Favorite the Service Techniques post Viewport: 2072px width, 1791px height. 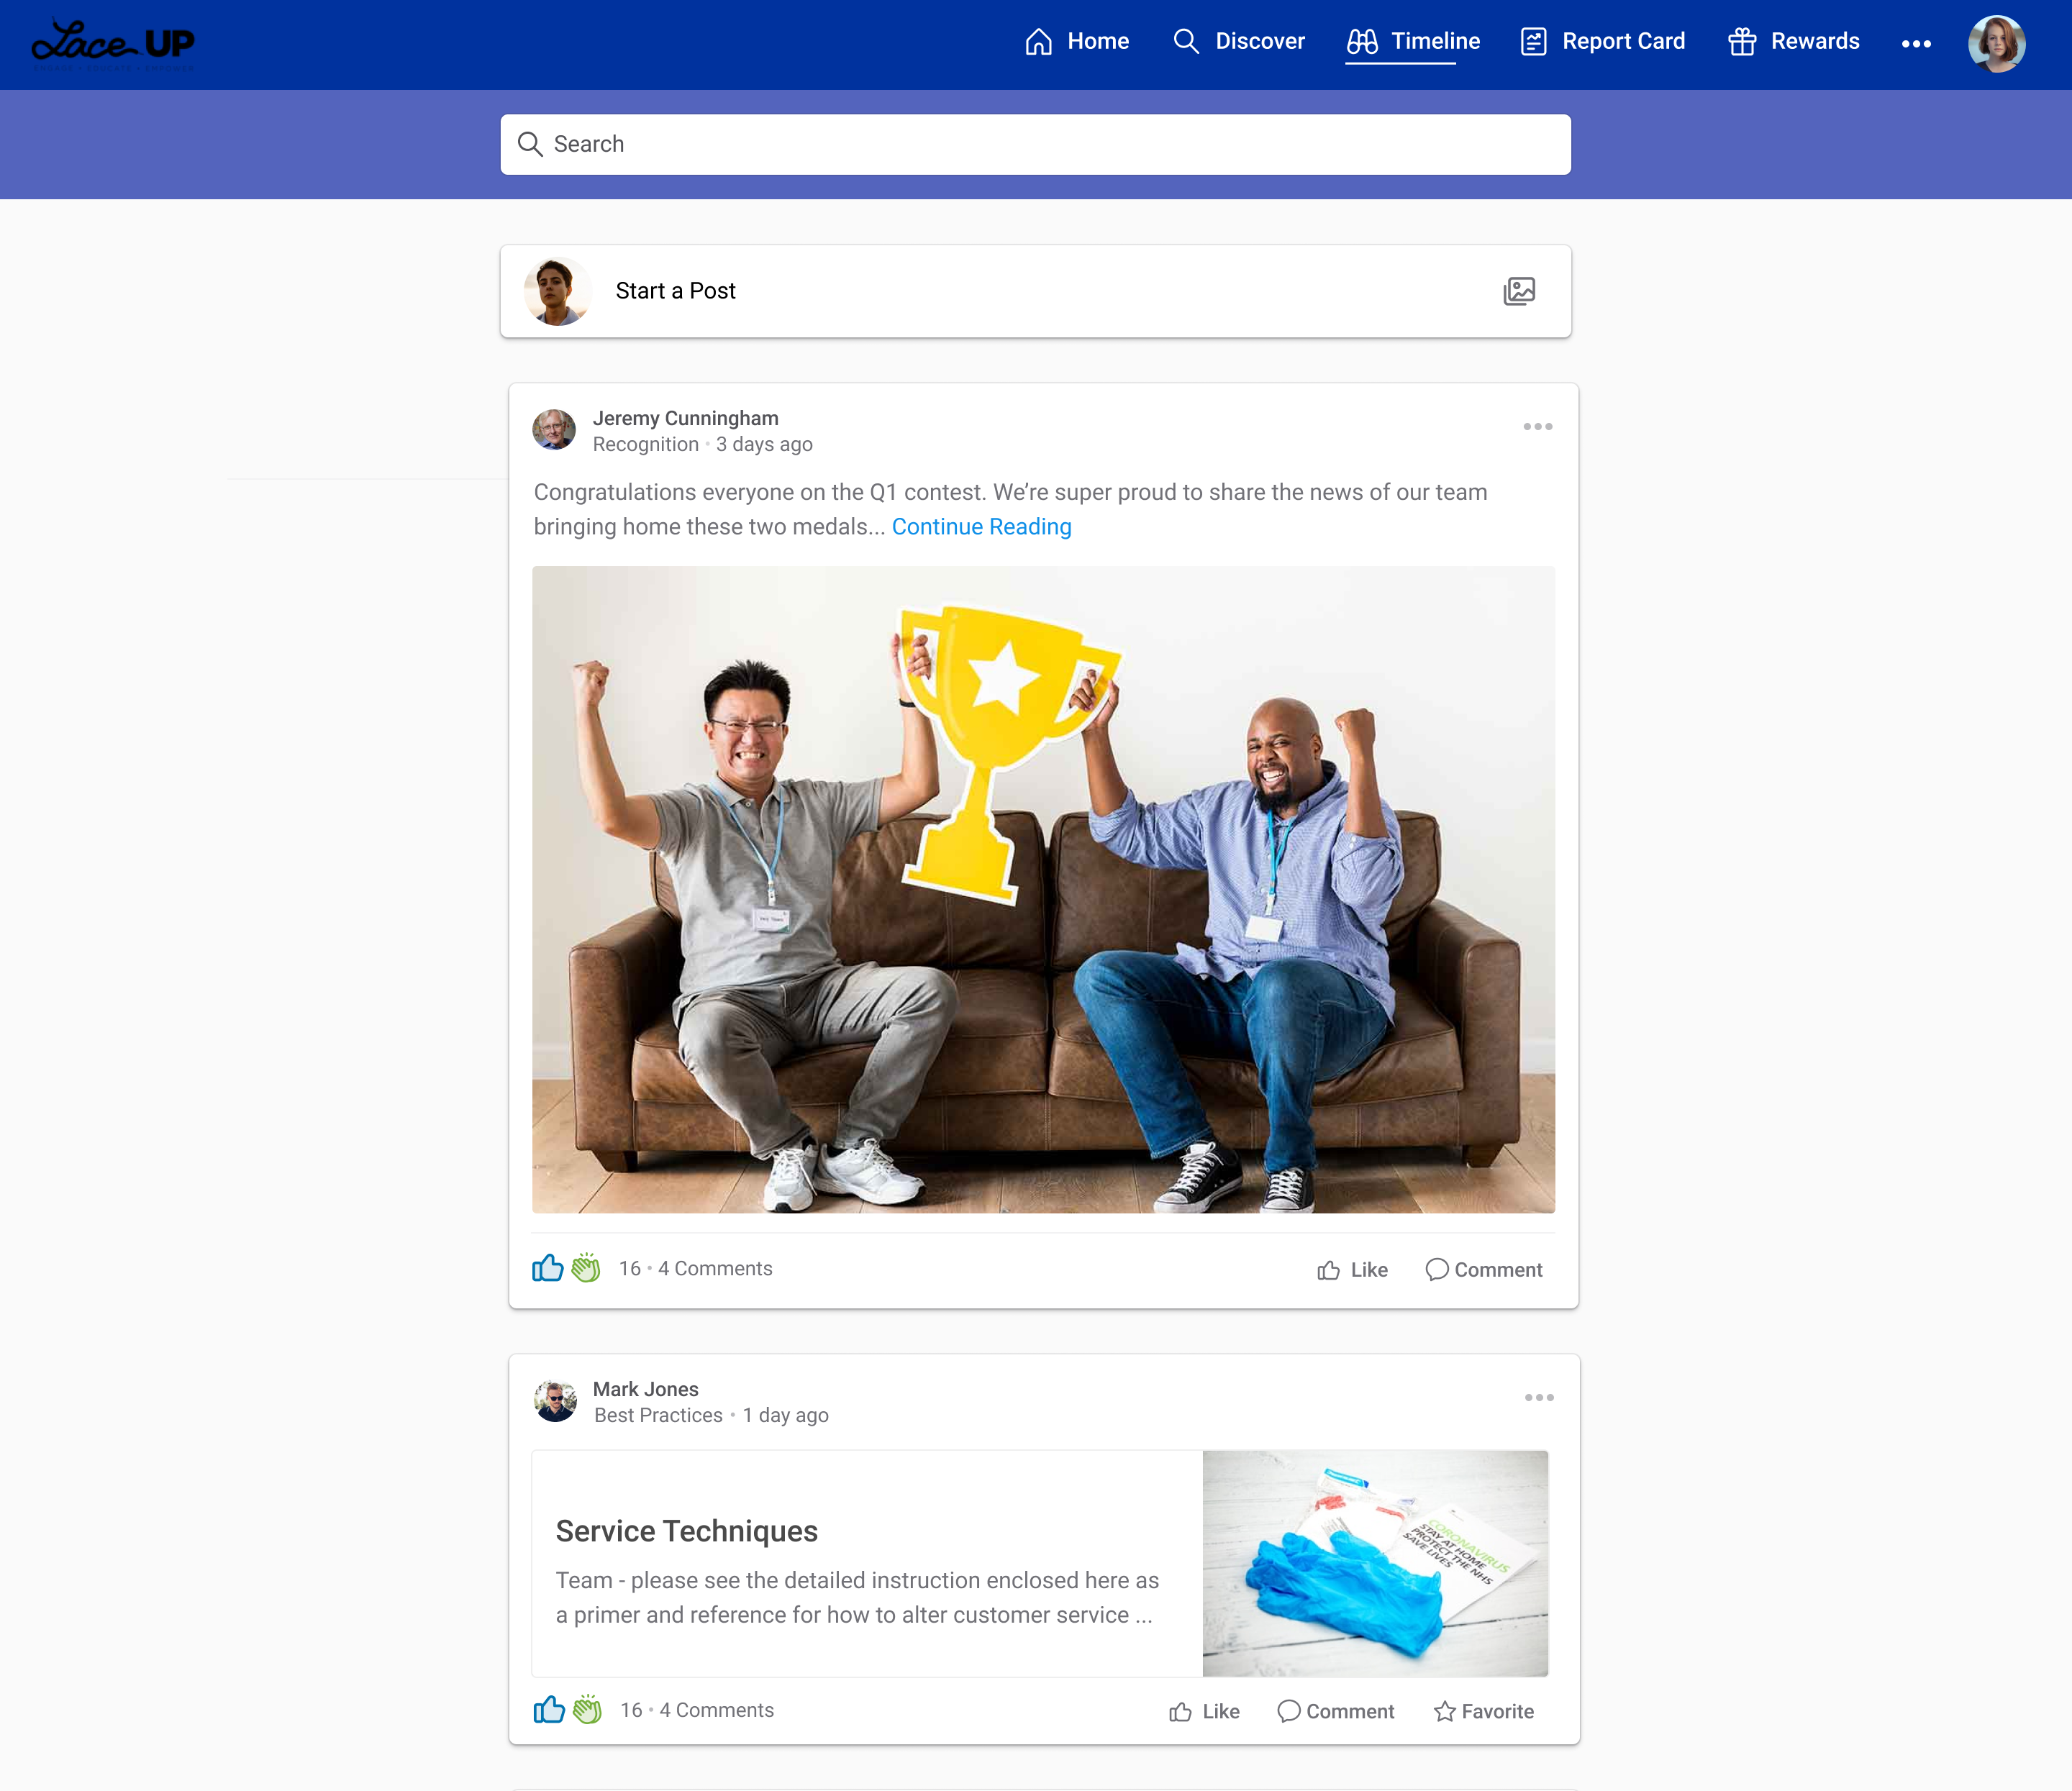[1483, 1712]
